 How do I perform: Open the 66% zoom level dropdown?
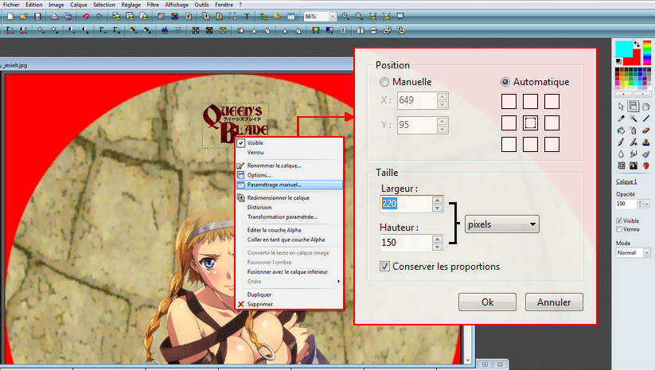pyautogui.click(x=333, y=16)
